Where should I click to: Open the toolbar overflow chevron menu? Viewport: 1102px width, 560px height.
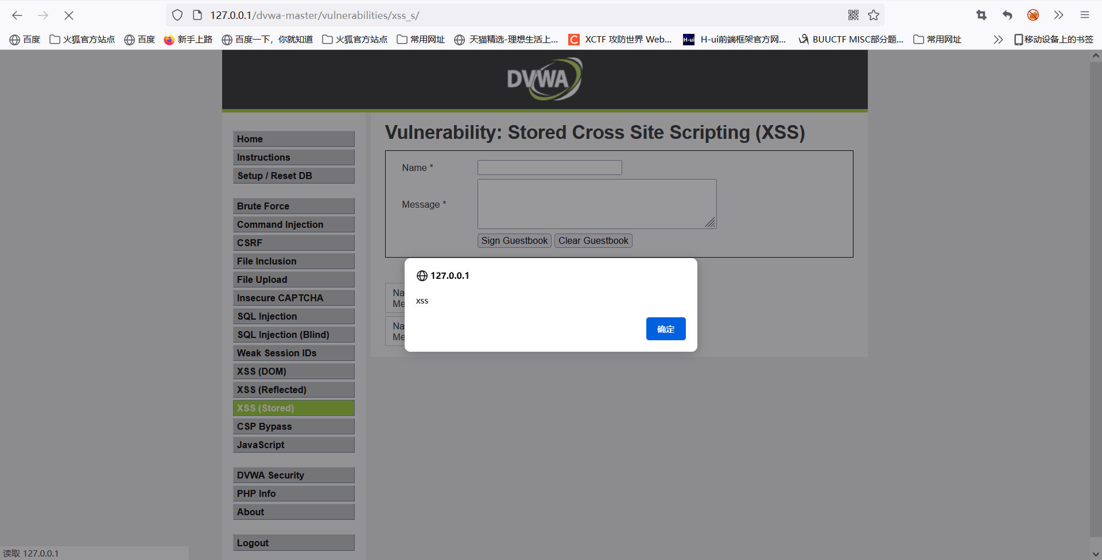click(x=1059, y=15)
